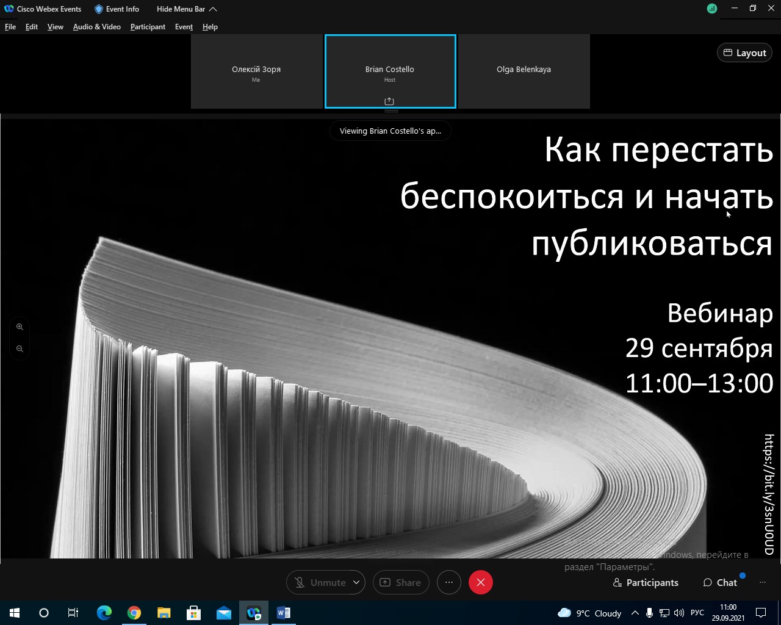Open the clock and calendar flyout
This screenshot has width=781, height=625.
pos(728,613)
